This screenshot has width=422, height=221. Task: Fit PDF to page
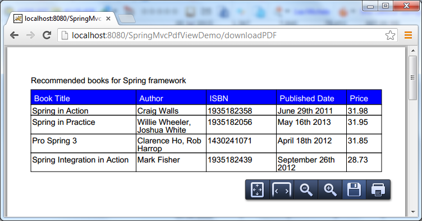[x=257, y=190]
